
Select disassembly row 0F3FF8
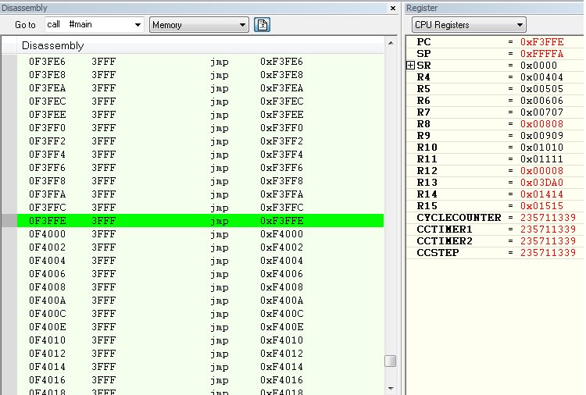pyautogui.click(x=200, y=180)
